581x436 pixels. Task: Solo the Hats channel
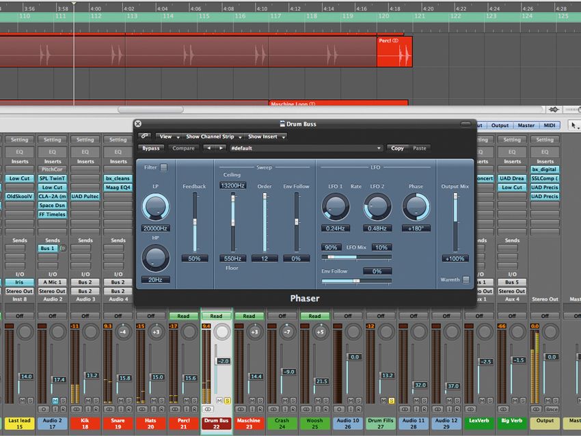click(163, 399)
